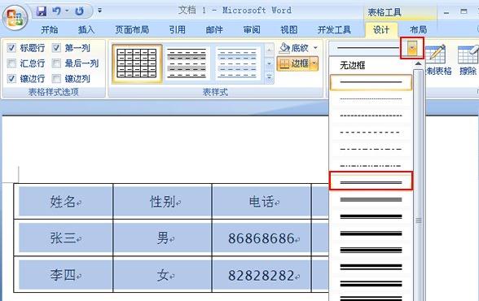Expand the table styles gallery more arrow
479x301 pixels.
[x=269, y=77]
